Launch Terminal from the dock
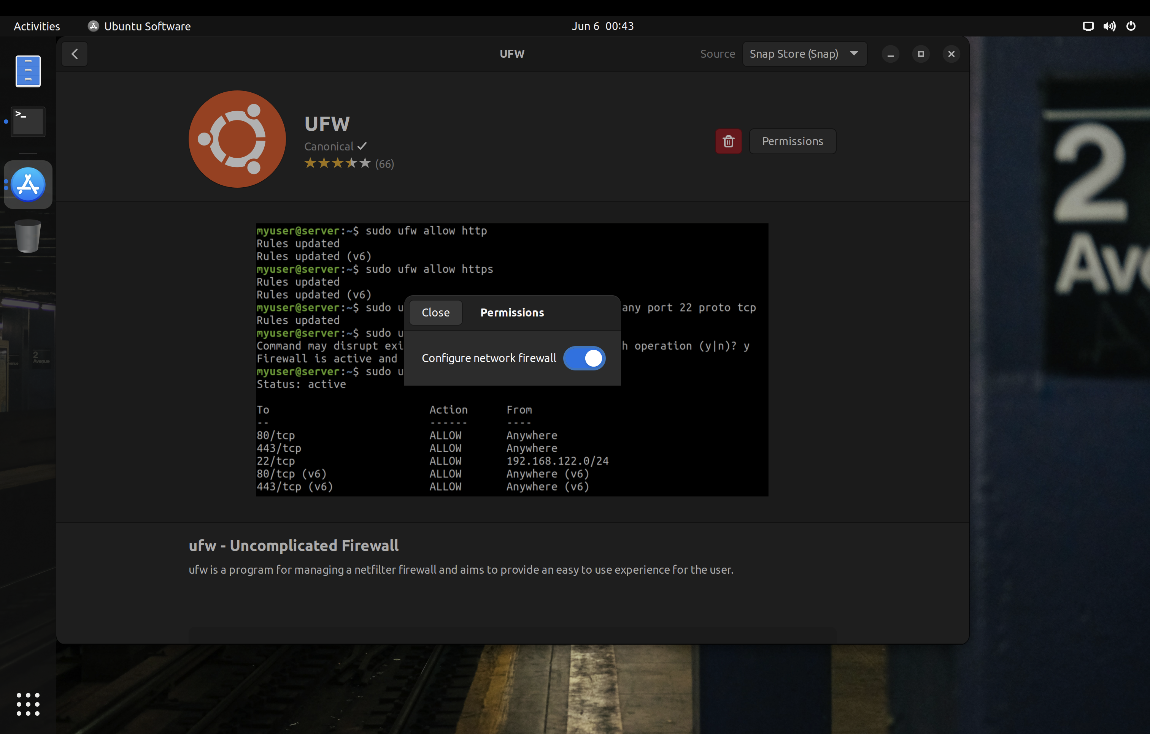 (28, 122)
